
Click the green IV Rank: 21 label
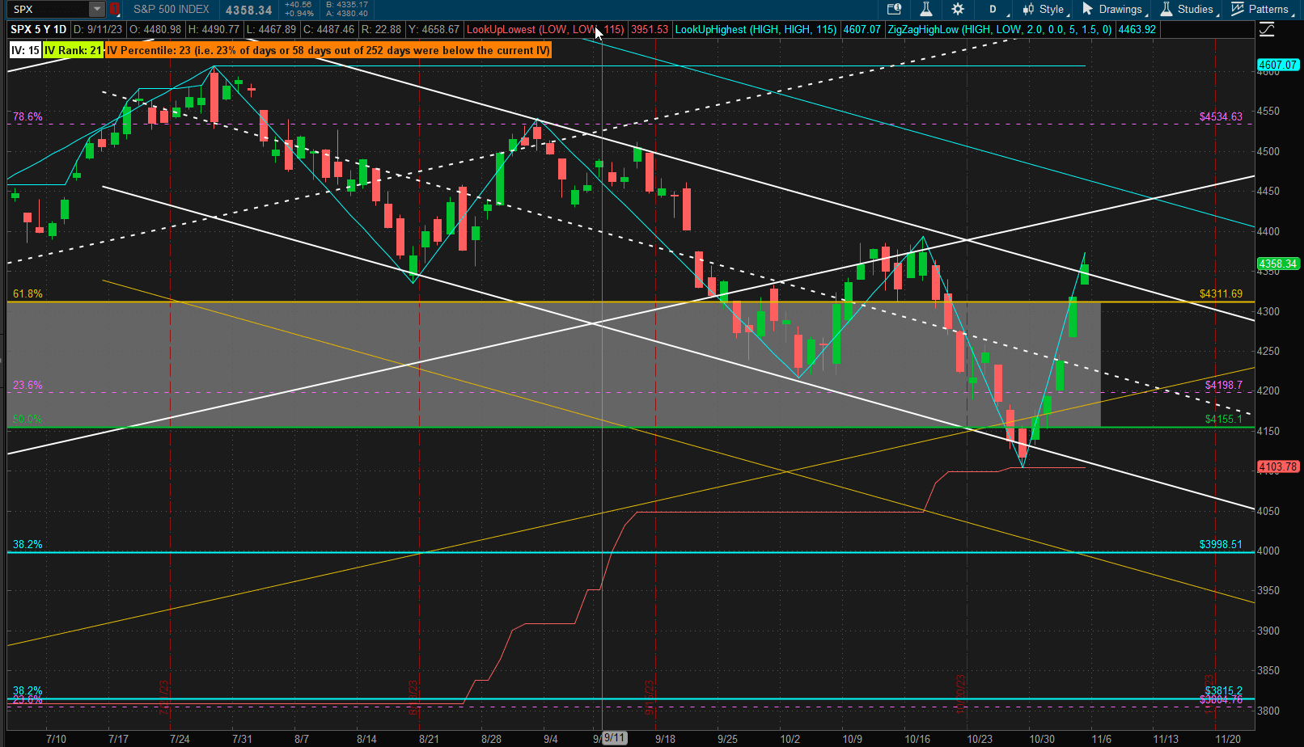[x=73, y=50]
